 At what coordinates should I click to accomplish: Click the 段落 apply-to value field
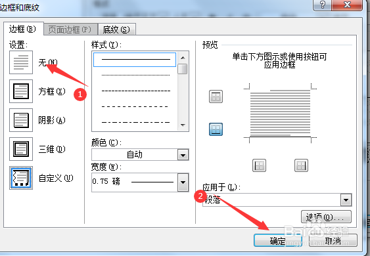[x=271, y=200]
